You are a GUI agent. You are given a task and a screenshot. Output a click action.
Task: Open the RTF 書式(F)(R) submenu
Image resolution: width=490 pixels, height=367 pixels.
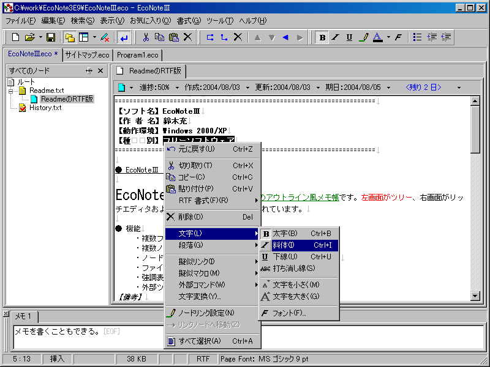(x=213, y=201)
